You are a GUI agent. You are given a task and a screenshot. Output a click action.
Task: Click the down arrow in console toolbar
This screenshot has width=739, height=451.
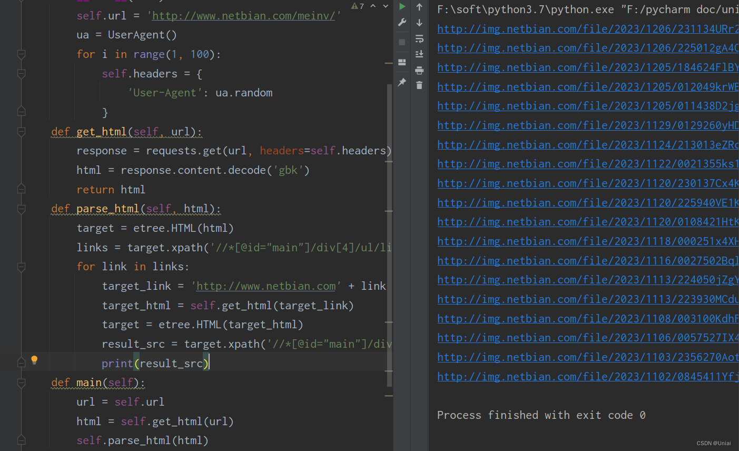419,23
